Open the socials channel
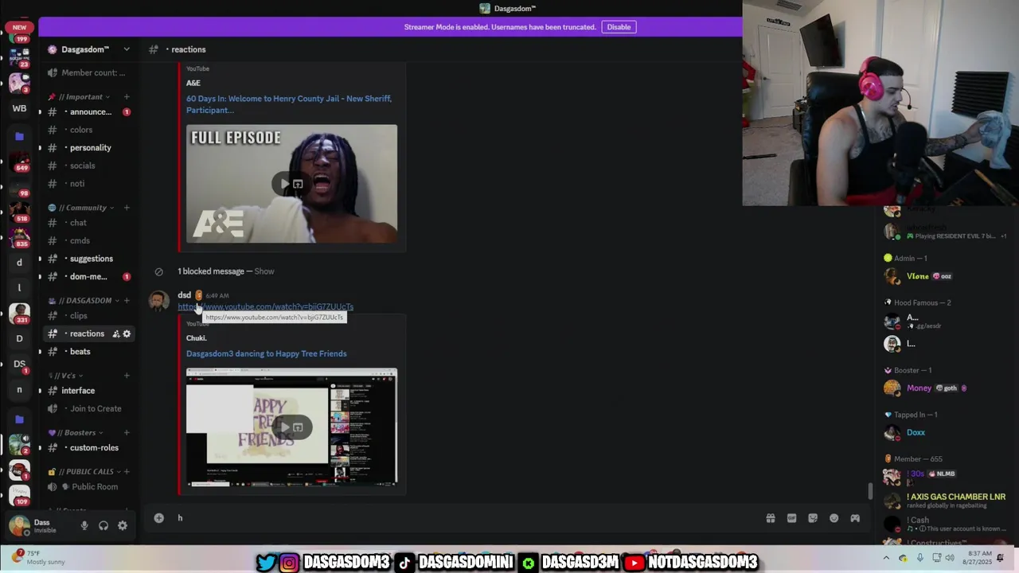The height and width of the screenshot is (573, 1019). click(88, 166)
